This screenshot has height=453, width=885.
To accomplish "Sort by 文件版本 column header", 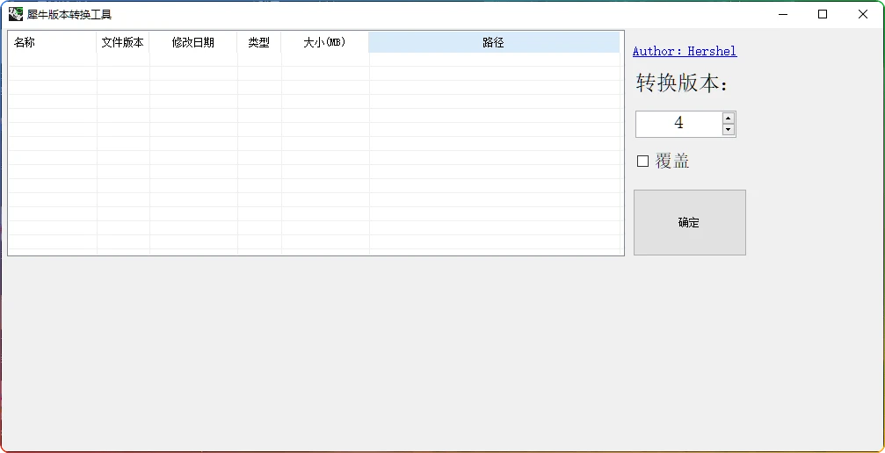I will pyautogui.click(x=123, y=42).
